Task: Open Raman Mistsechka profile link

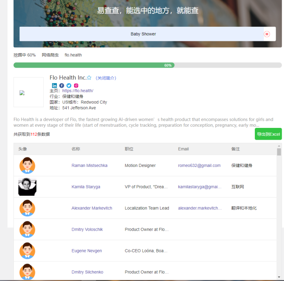Action: (x=90, y=166)
